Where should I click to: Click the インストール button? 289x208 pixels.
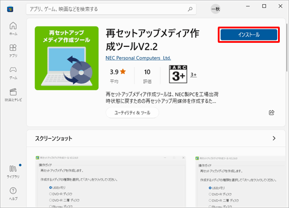coord(249,35)
